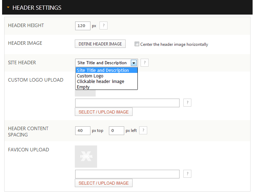Image resolution: width=254 pixels, height=193 pixels.
Task: Enable Center the header image horizontally checkbox
Action: (137, 44)
